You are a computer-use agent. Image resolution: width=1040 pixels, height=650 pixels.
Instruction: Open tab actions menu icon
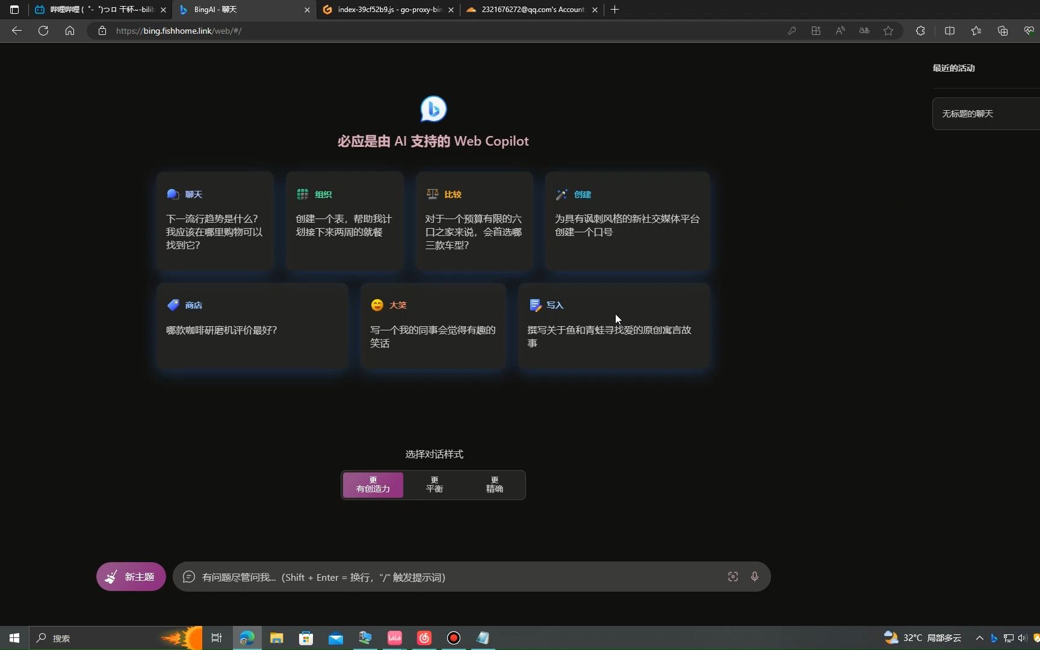(14, 10)
